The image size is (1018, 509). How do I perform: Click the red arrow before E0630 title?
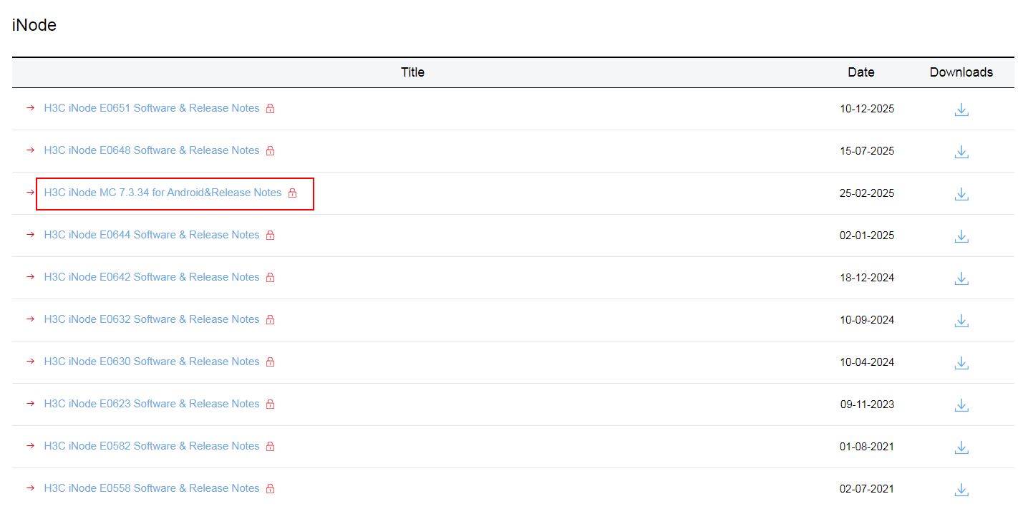point(30,362)
